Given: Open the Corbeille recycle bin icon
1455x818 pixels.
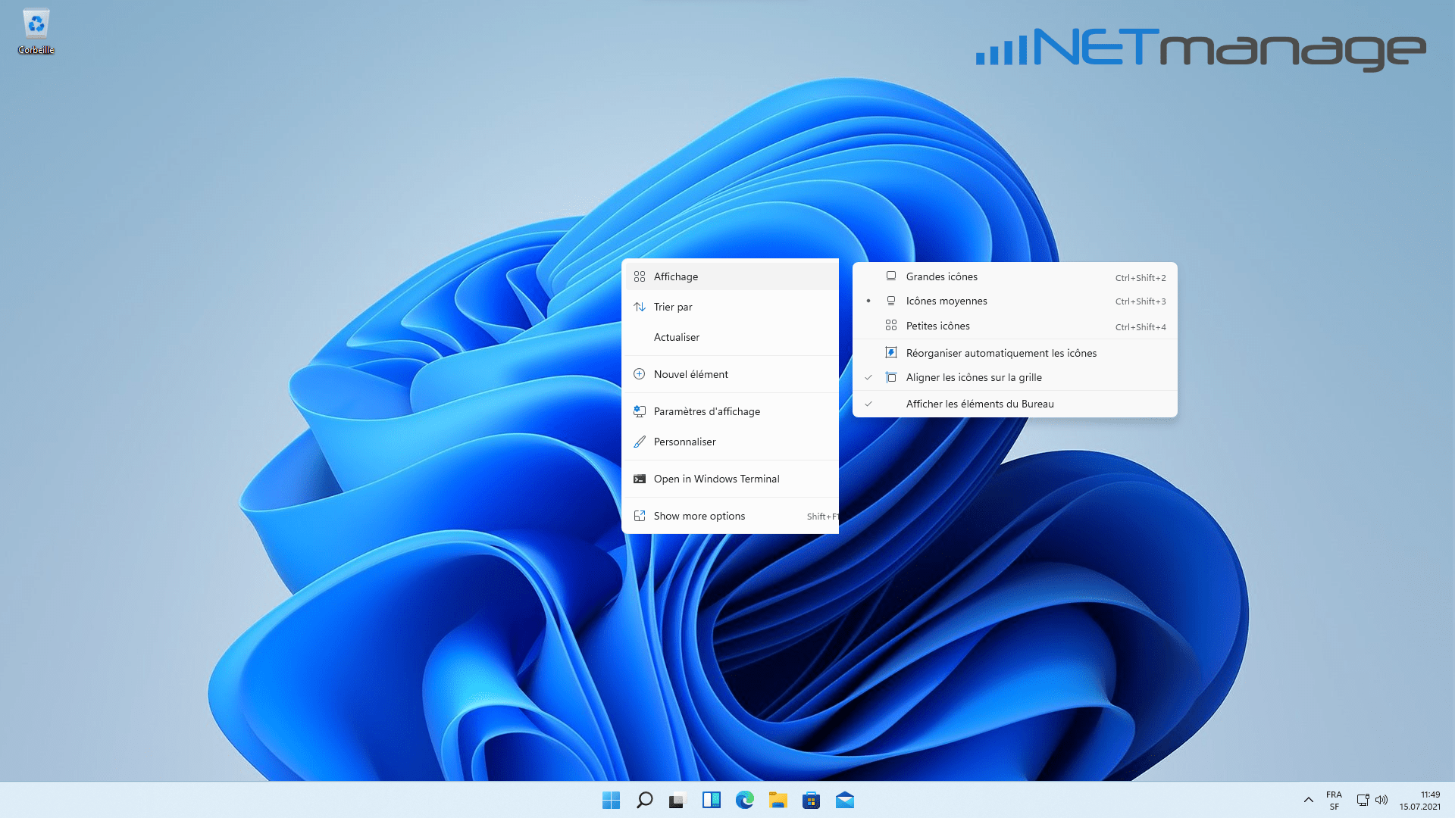Looking at the screenshot, I should pyautogui.click(x=36, y=31).
